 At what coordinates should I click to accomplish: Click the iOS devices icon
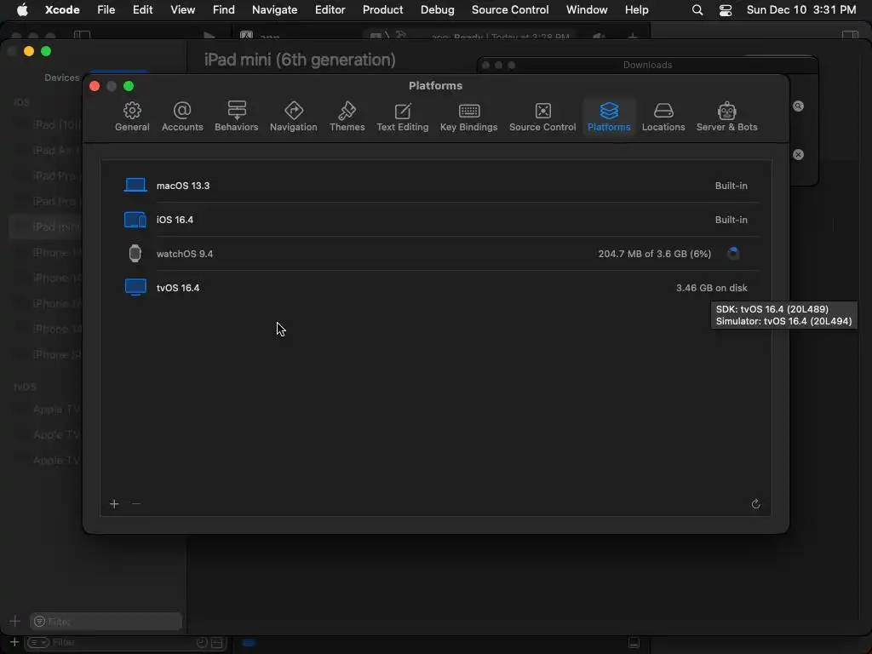[135, 220]
